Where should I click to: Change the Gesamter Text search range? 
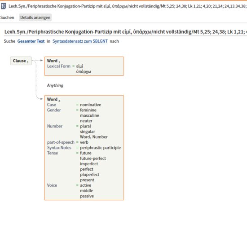tap(31, 41)
